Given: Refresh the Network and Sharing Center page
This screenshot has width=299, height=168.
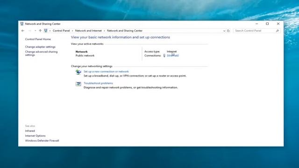Looking at the screenshot, I should coord(228,31).
